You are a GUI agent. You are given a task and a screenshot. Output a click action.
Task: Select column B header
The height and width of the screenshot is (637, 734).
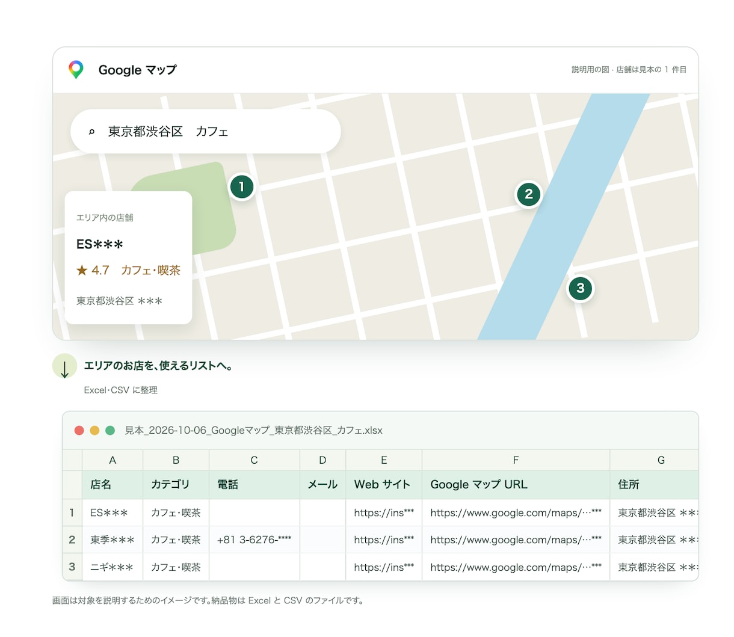click(176, 460)
